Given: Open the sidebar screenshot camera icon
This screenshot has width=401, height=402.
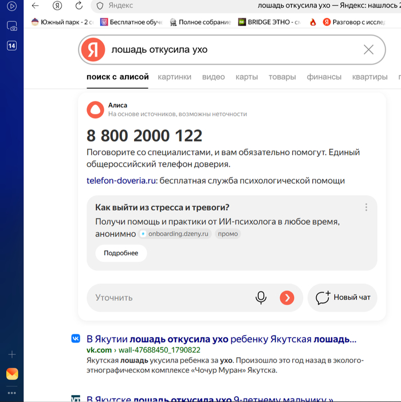Looking at the screenshot, I should coord(11,26).
